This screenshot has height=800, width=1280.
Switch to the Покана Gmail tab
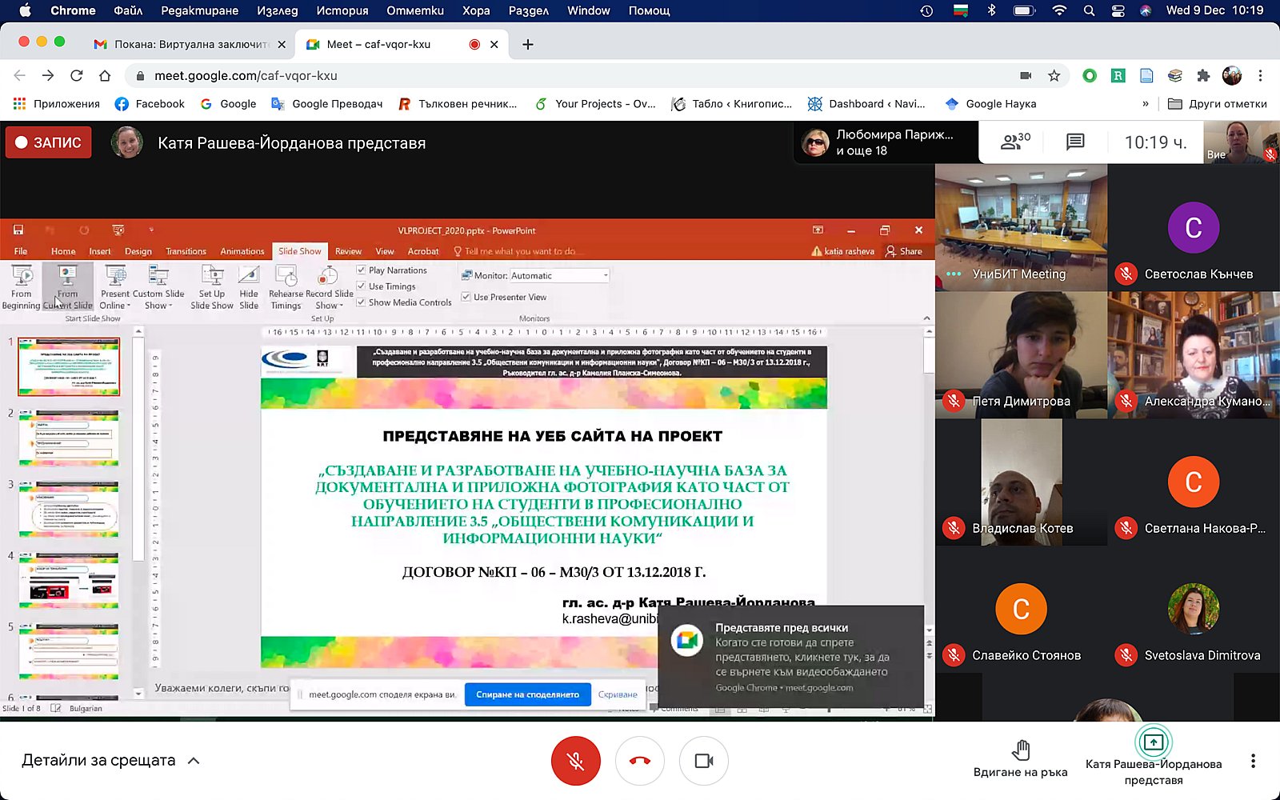click(190, 45)
